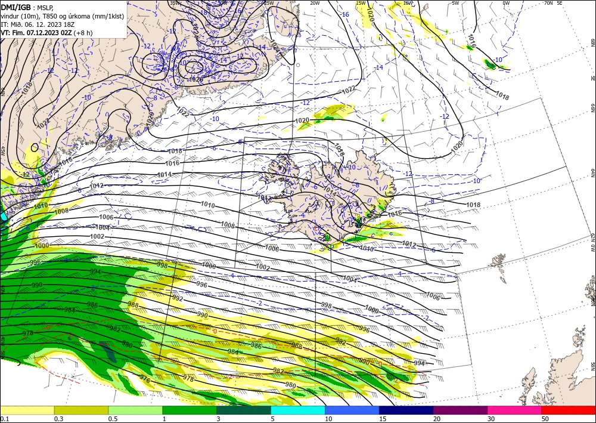Viewport: 596px width, 423px height.
Task: Click the 'vindur (10m), T850 og úrkoma' line
Action: click(63, 16)
